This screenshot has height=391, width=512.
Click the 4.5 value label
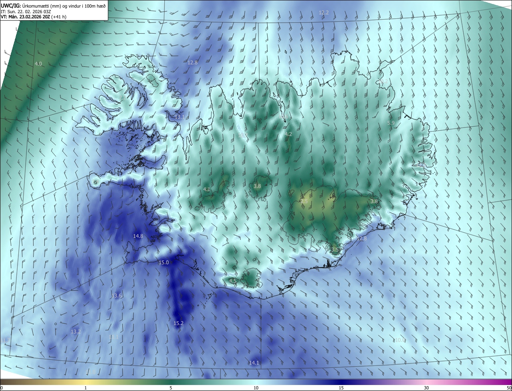[233, 281]
